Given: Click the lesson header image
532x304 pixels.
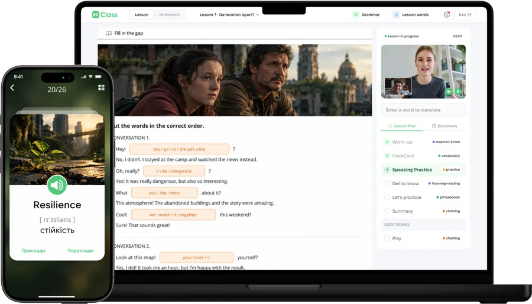Looking at the screenshot, I should click(235, 80).
